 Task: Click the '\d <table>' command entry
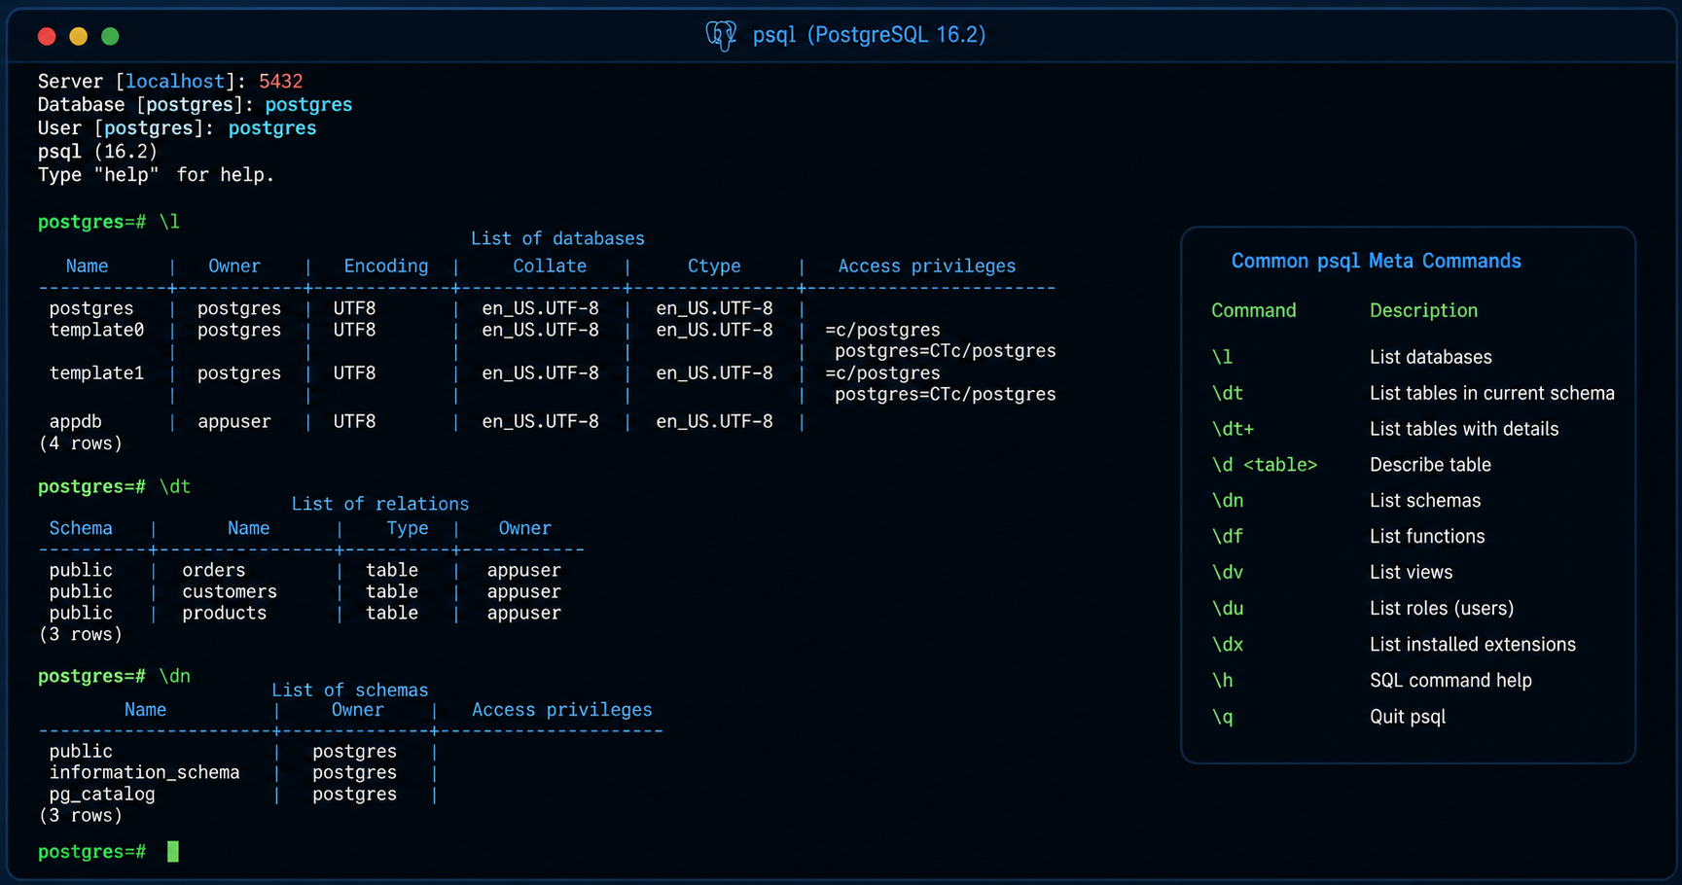click(1265, 465)
